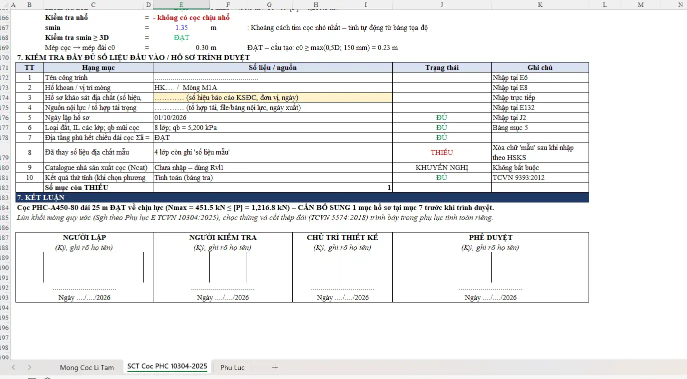This screenshot has width=687, height=379.
Task: Click the 'Nhập tại E6' note cell
Action: [x=540, y=77]
